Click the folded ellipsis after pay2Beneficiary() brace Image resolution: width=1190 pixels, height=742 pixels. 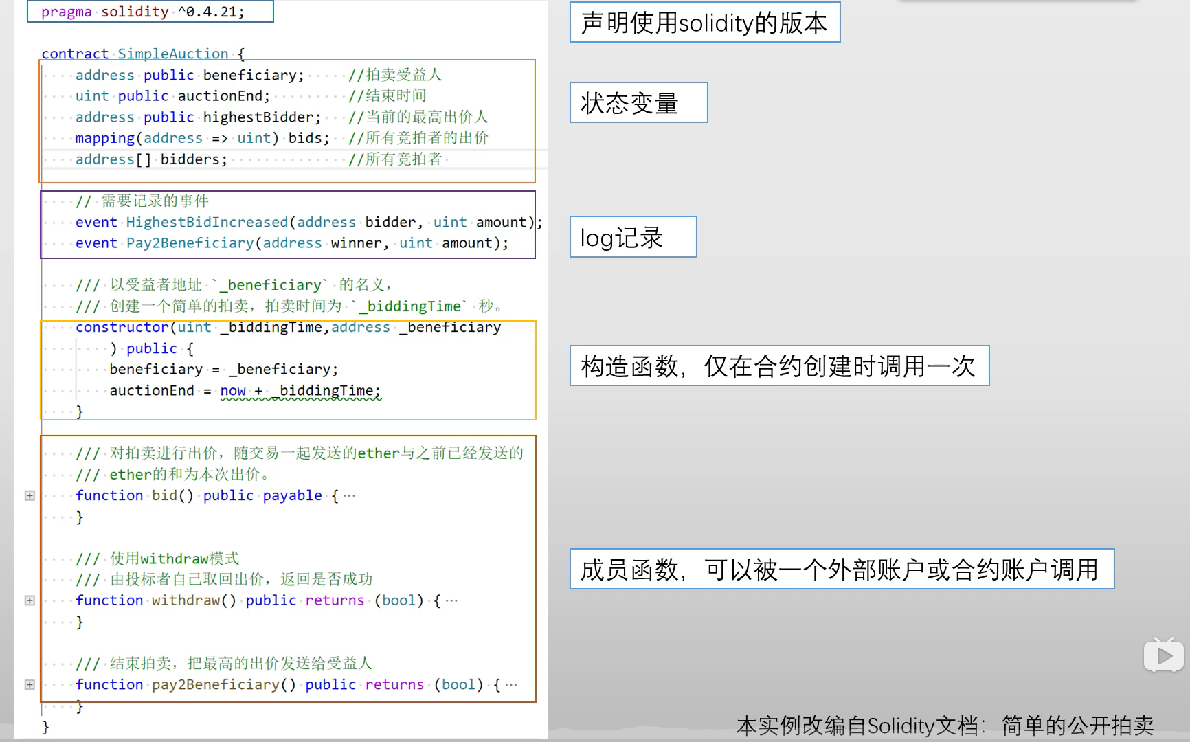pos(511,685)
